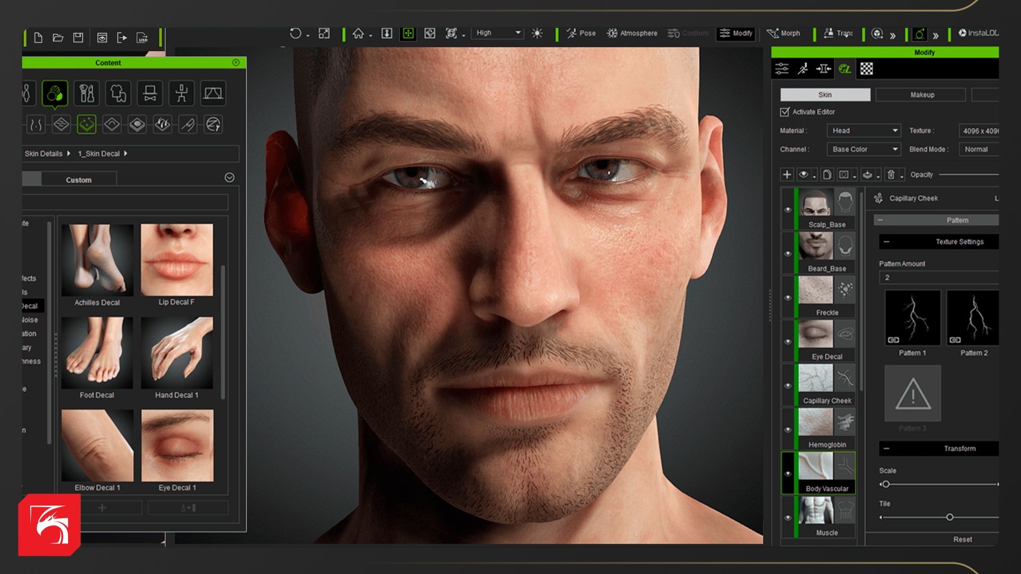Click the Modify toolbar button

click(x=736, y=33)
